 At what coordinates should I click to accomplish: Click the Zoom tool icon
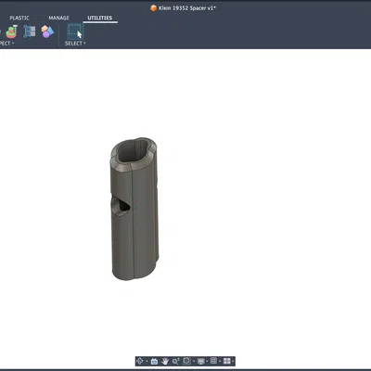[x=176, y=361]
